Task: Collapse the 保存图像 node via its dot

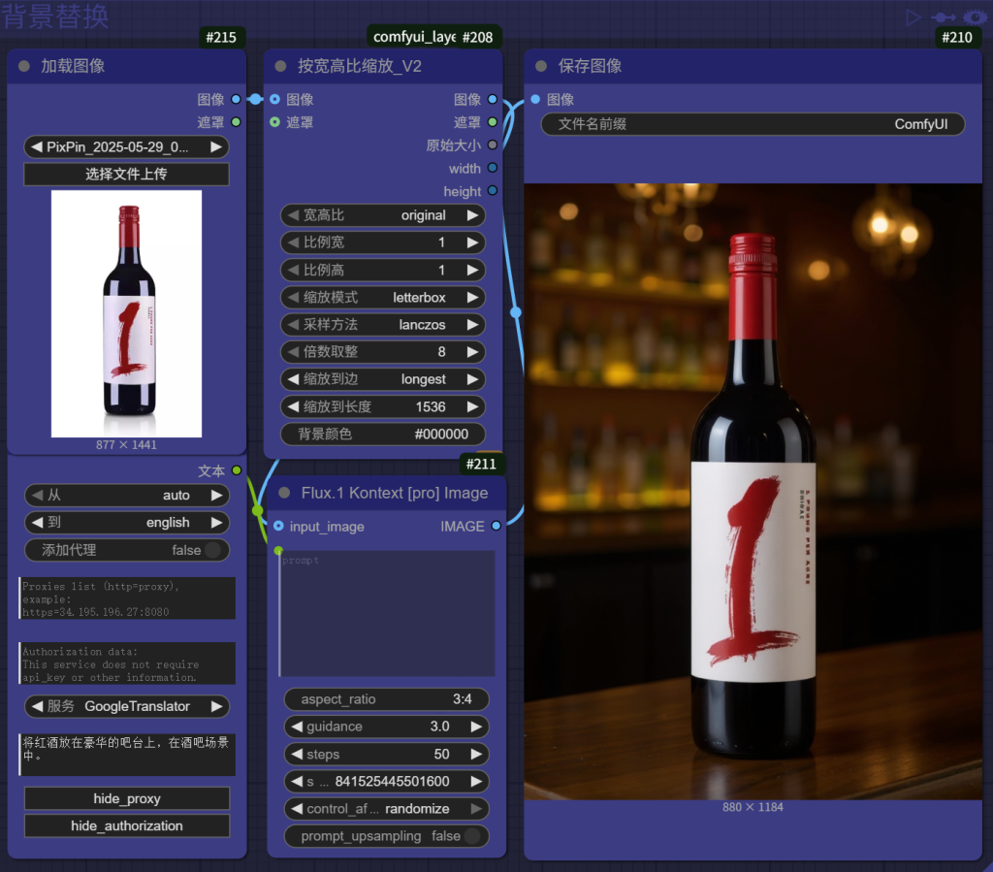Action: click(x=541, y=67)
